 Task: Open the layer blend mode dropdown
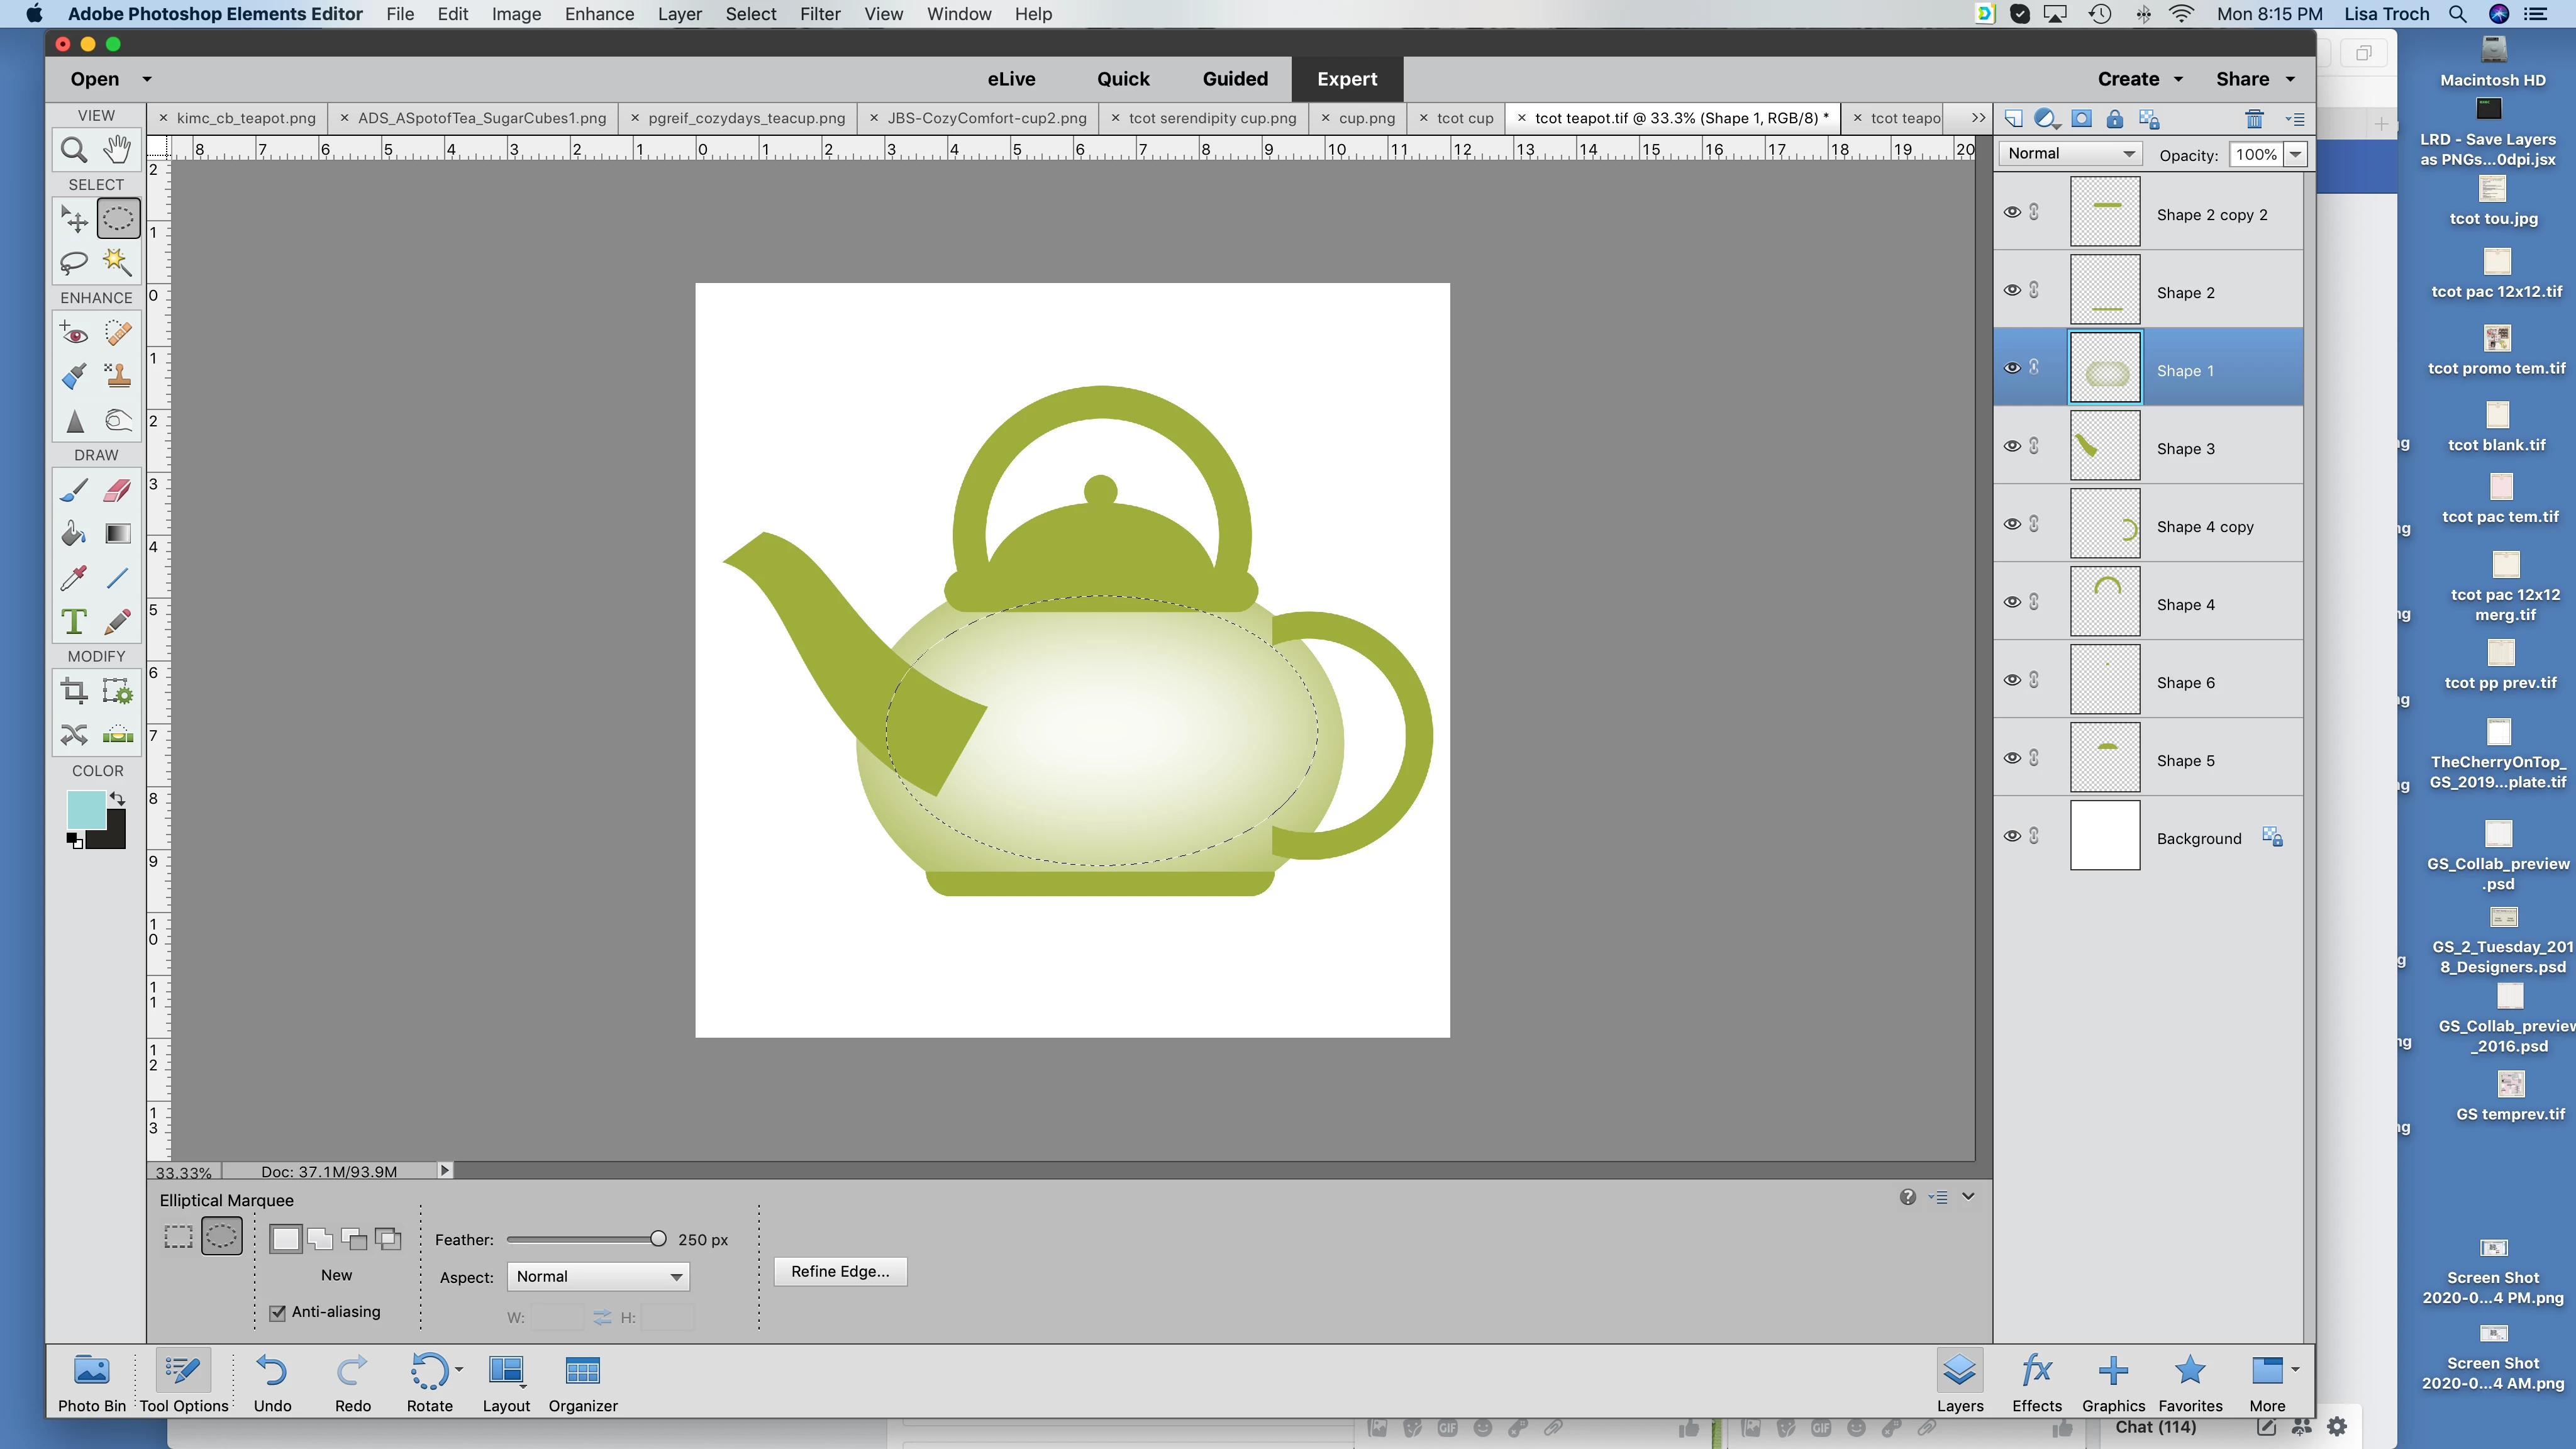2070,154
